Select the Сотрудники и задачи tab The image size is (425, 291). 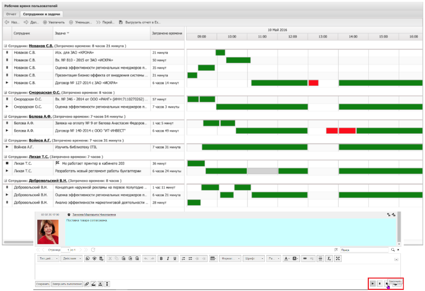[41, 14]
